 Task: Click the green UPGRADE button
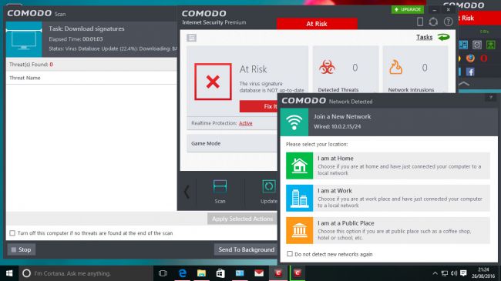click(408, 9)
